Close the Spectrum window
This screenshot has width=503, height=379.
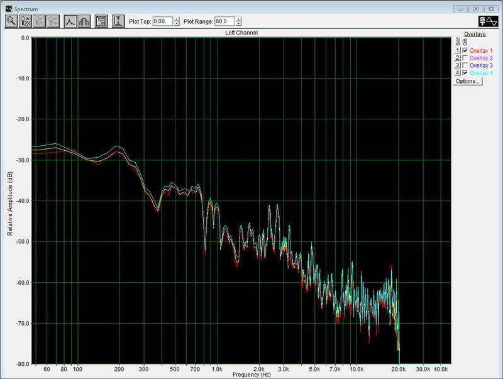tap(491, 9)
